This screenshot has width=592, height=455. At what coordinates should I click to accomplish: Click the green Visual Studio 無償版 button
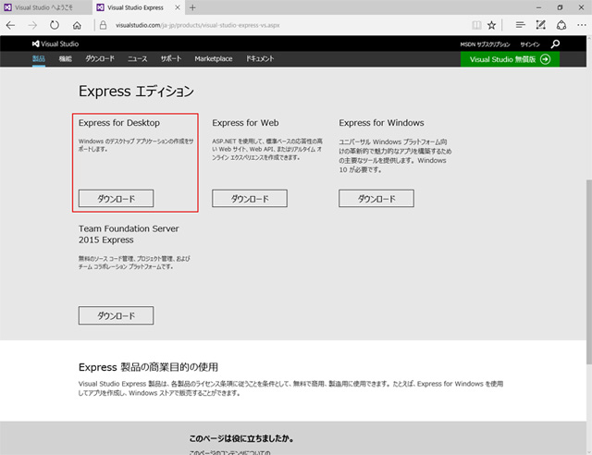(510, 59)
